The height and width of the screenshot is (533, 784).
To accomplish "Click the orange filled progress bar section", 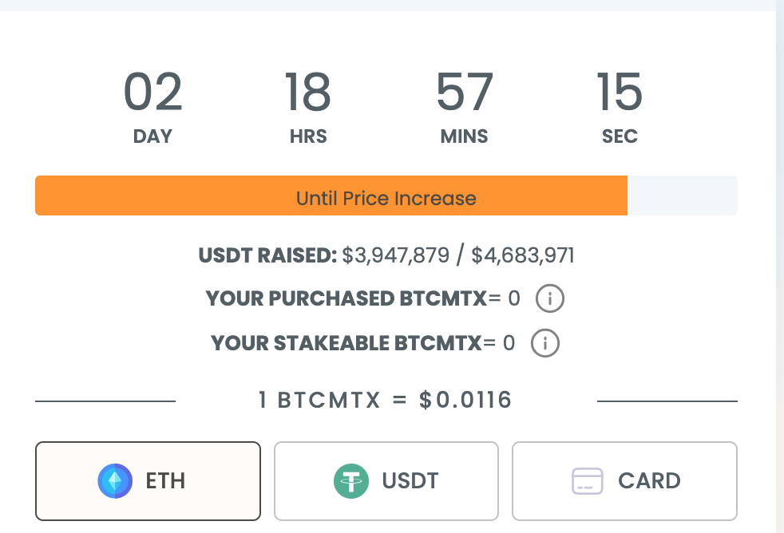I will pos(331,195).
